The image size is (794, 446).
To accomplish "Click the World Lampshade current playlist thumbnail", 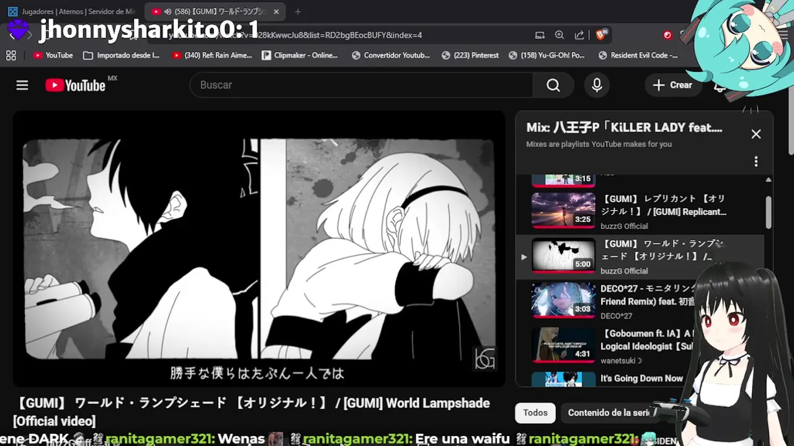I will click(x=563, y=255).
